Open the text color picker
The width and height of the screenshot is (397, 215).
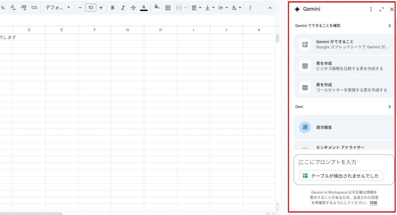tap(144, 8)
